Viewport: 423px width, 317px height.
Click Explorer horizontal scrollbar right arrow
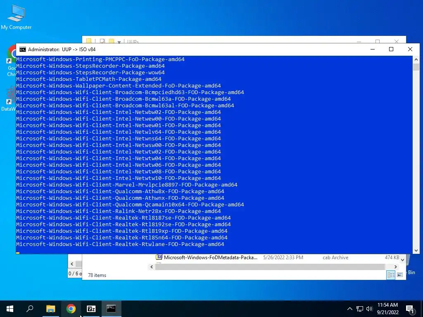[x=395, y=267]
